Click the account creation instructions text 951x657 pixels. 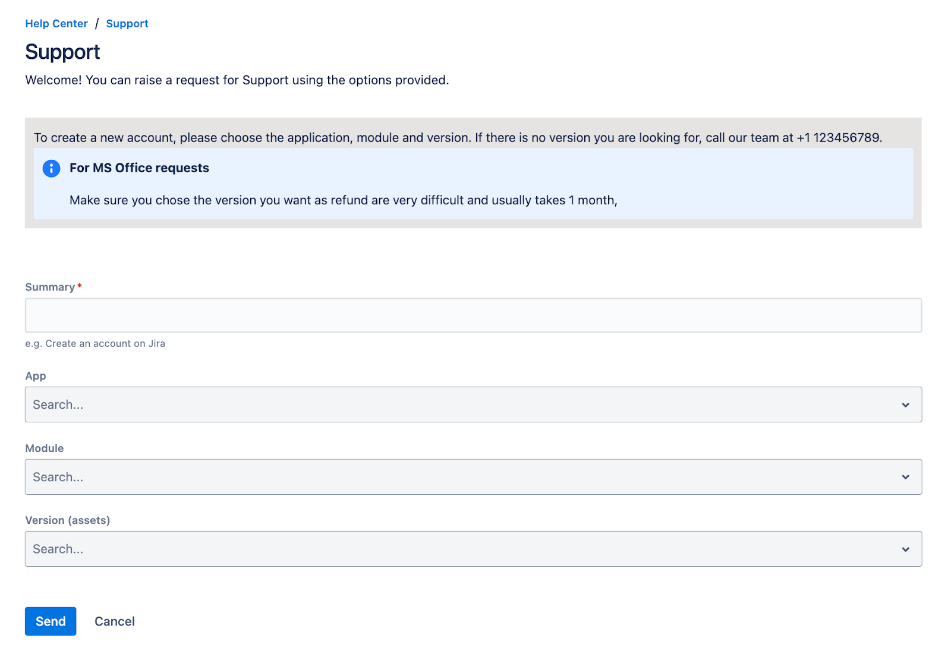pyautogui.click(x=458, y=137)
